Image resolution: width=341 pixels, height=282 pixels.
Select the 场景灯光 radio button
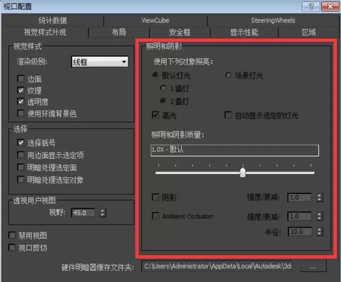pos(228,75)
